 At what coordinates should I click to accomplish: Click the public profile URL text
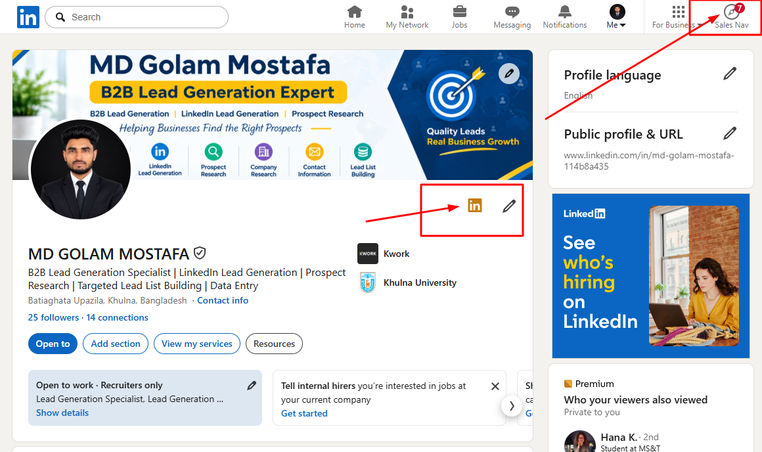click(649, 161)
